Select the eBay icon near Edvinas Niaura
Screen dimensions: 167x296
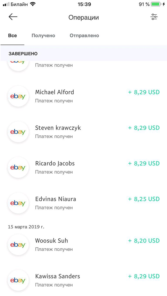[18, 203]
